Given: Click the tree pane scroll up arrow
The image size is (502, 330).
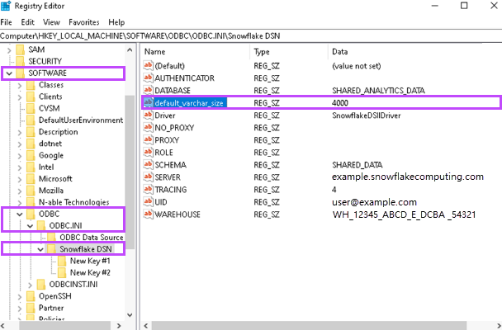Looking at the screenshot, I should pyautogui.click(x=130, y=49).
